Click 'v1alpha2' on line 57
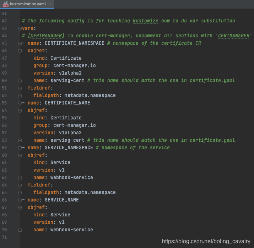The image size is (254, 248). point(70,133)
